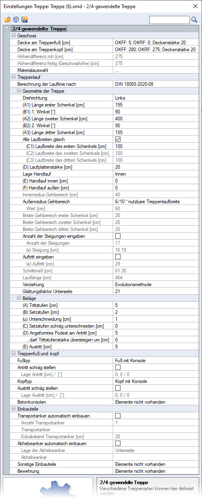Click the save settings disk icon
Image resolution: width=202 pixels, height=498 pixels.
(24, 19)
